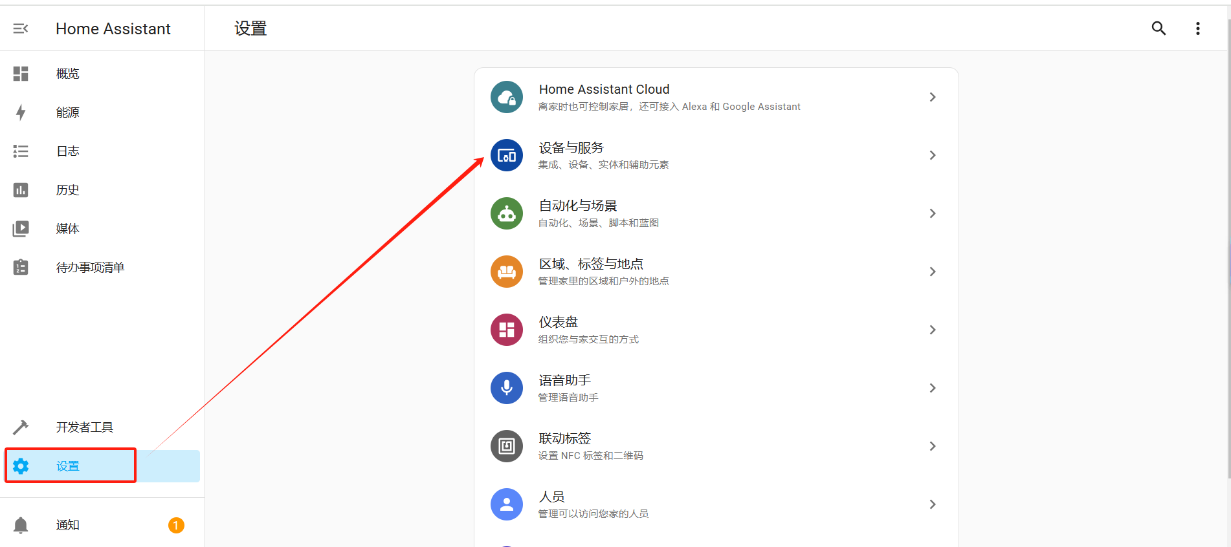Click the Devices & Services (设备与服务) icon
This screenshot has width=1231, height=547.
[x=507, y=155]
